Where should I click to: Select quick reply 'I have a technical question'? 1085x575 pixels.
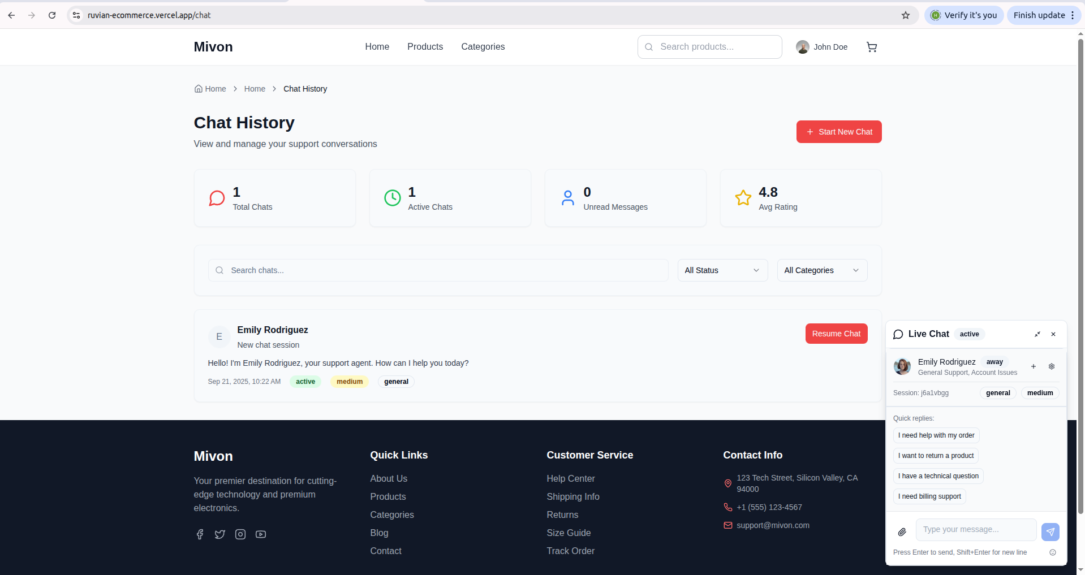[938, 476]
